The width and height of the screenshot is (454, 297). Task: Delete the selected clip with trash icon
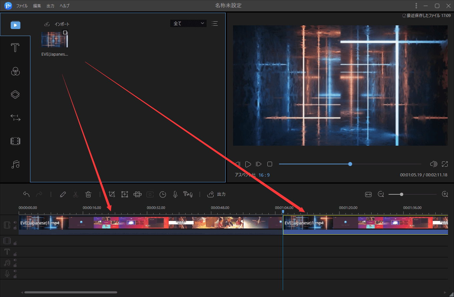coord(88,194)
